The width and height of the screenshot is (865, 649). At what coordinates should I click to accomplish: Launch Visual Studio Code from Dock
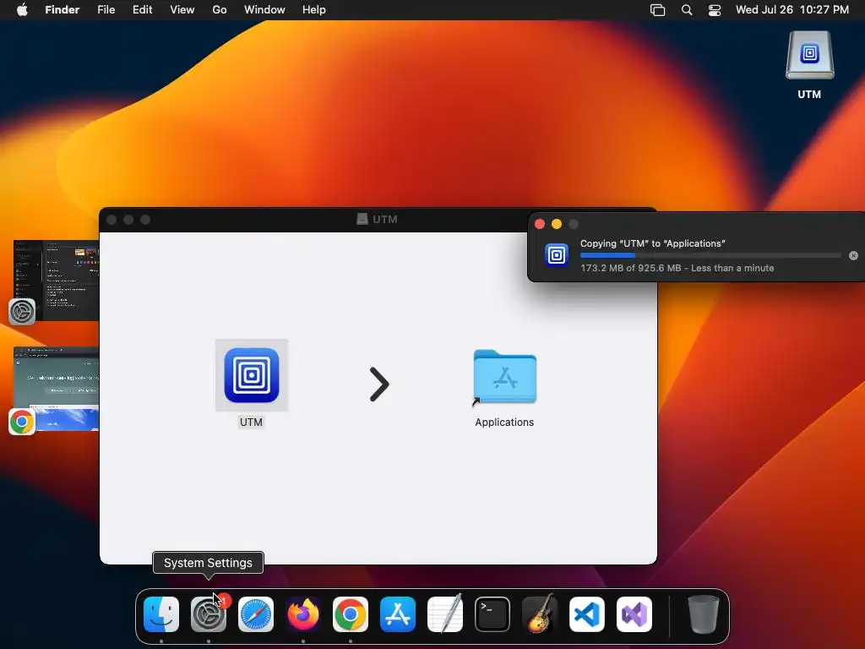coord(587,614)
